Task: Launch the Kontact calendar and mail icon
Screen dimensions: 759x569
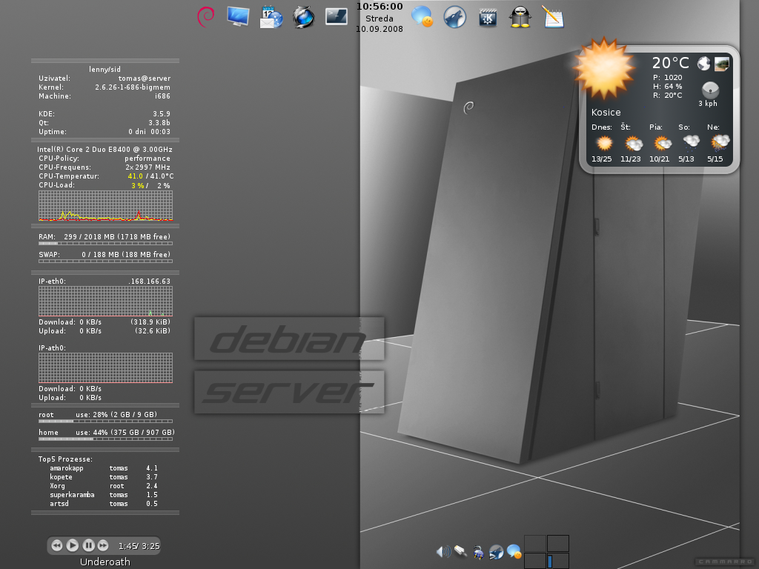Action: click(x=271, y=17)
